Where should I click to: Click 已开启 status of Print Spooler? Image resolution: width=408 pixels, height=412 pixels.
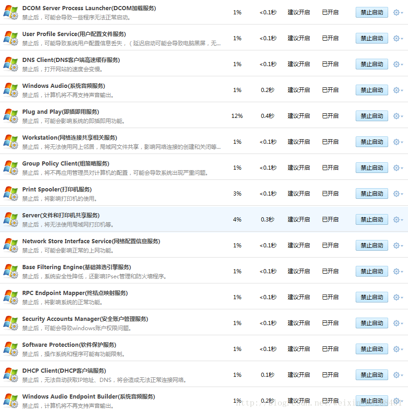[x=330, y=194]
